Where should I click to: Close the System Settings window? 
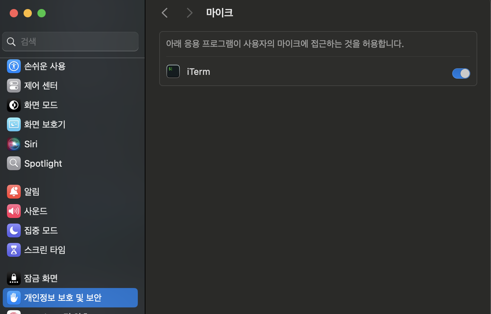coord(14,13)
